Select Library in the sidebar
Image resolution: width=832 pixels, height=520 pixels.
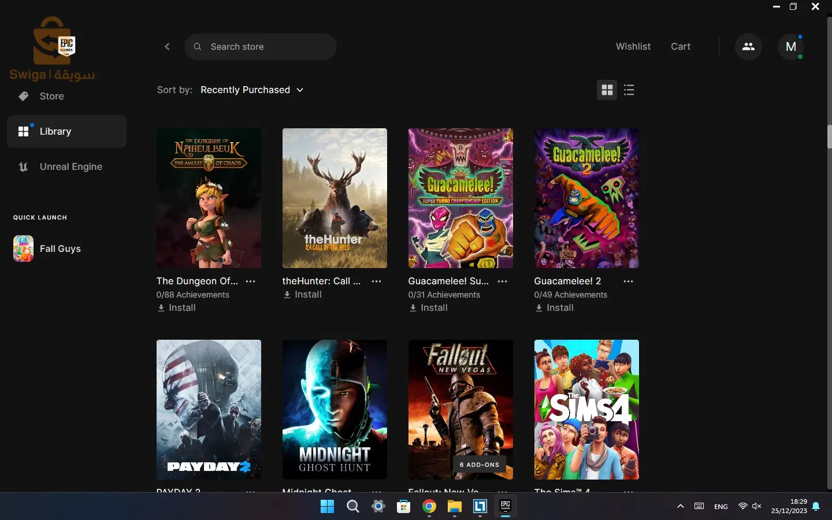(66, 131)
